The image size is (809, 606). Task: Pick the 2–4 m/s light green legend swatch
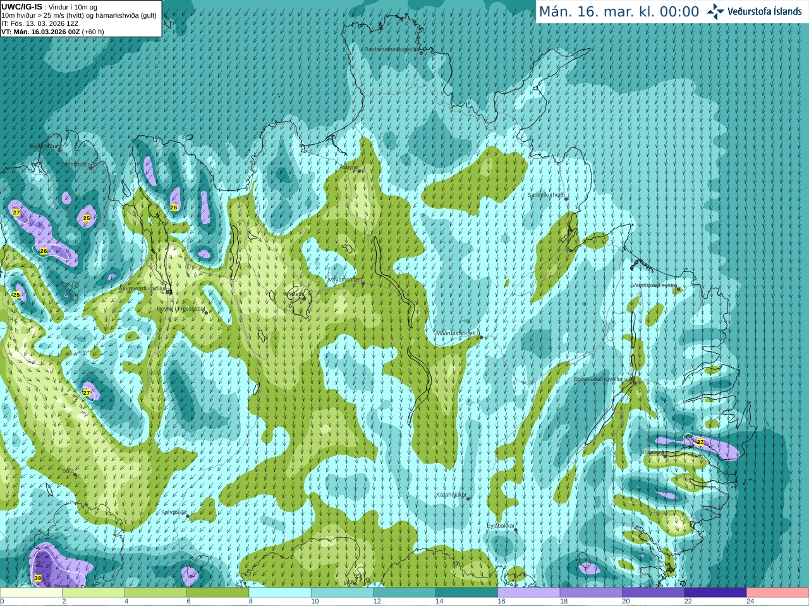(94, 593)
